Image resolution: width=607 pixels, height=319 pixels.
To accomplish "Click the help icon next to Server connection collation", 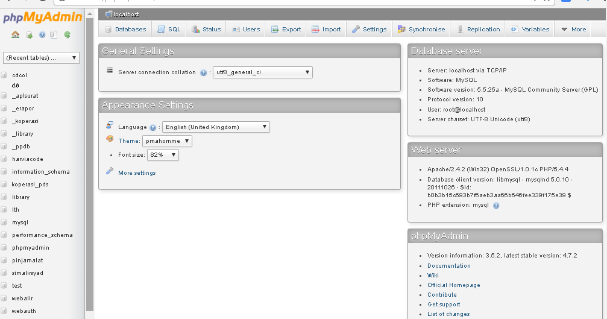I will (x=203, y=73).
